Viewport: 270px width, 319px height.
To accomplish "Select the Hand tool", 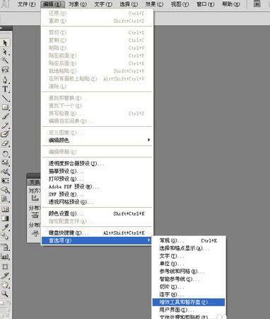I will [5, 284].
